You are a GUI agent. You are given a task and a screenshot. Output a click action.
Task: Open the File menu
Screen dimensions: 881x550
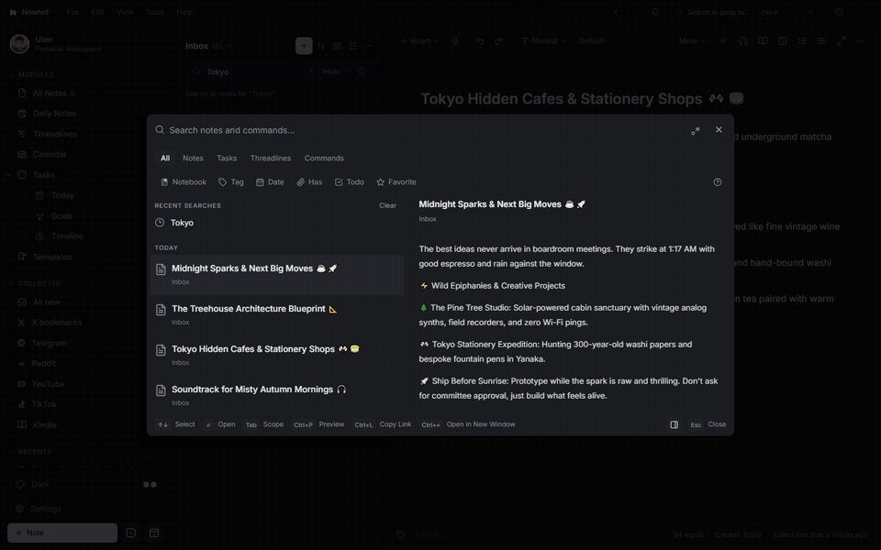point(72,12)
